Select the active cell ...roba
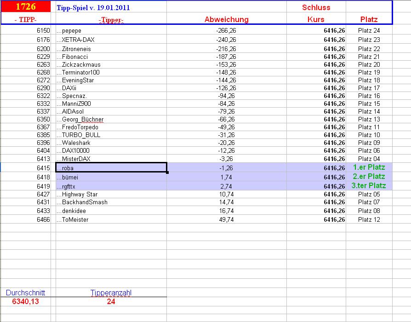 point(111,167)
